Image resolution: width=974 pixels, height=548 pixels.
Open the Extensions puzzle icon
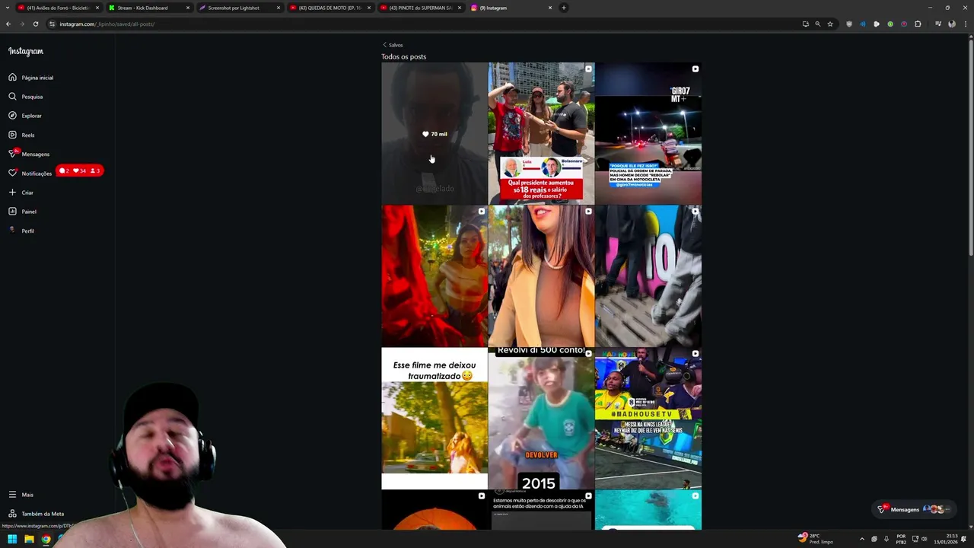tap(918, 24)
